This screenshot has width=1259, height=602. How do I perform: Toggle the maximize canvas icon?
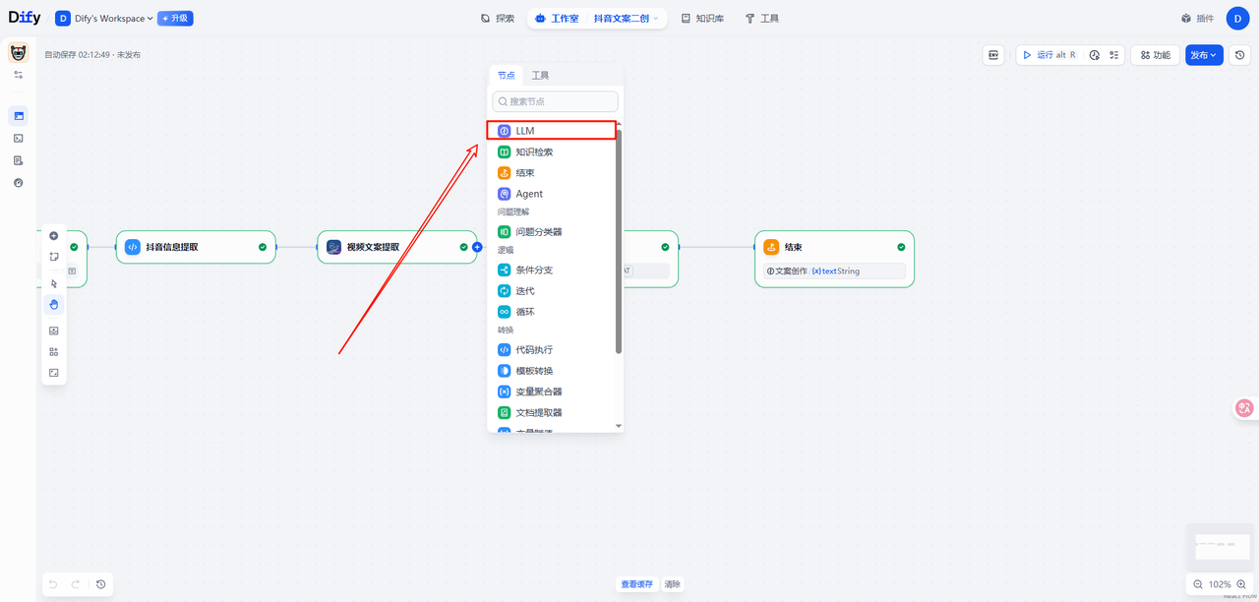(54, 373)
